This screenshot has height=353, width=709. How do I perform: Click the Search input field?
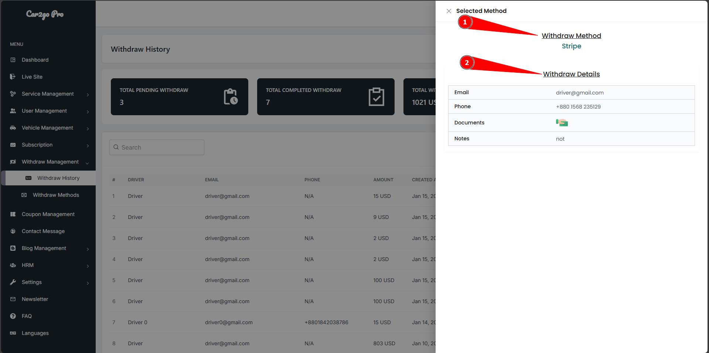(157, 147)
